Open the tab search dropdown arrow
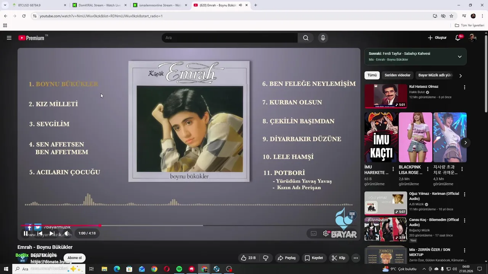488x274 pixels. [x=5, y=5]
